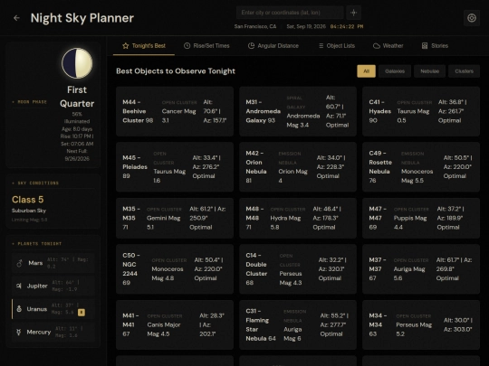
Task: Open the Stories tab
Action: point(435,46)
